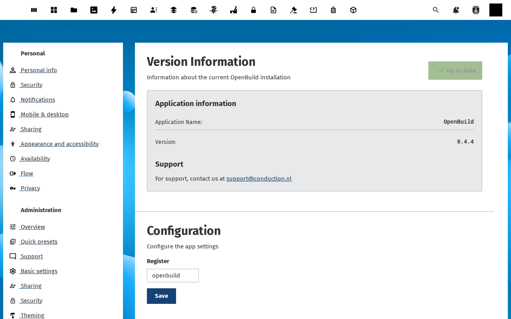The width and height of the screenshot is (511, 319).
Task: Open the Activity lightning bolt icon
Action: (114, 10)
